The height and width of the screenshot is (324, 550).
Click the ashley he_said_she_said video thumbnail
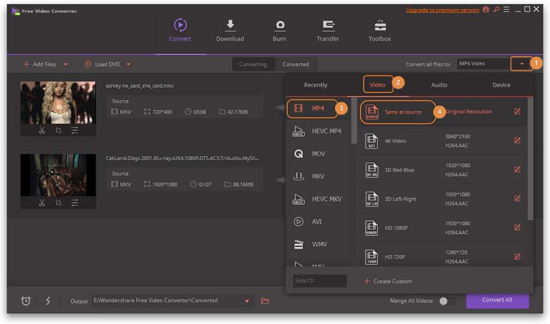pyautogui.click(x=58, y=103)
